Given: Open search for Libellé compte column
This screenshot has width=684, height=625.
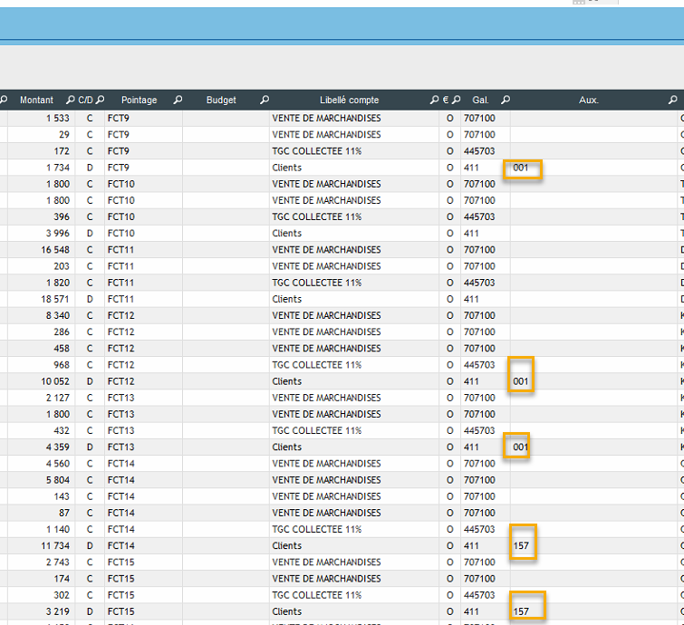Looking at the screenshot, I should [x=434, y=101].
